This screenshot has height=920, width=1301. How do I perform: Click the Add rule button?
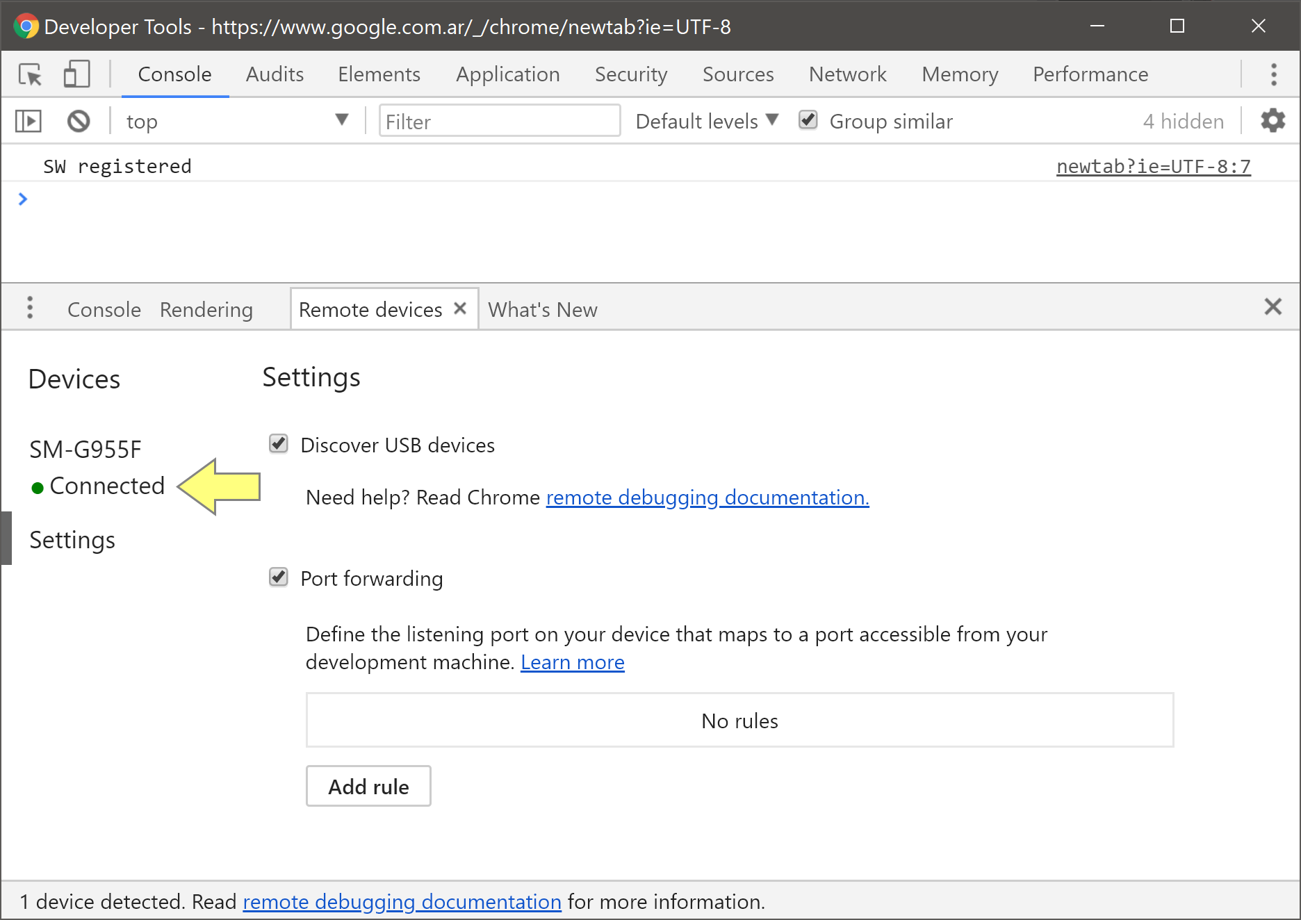point(368,787)
